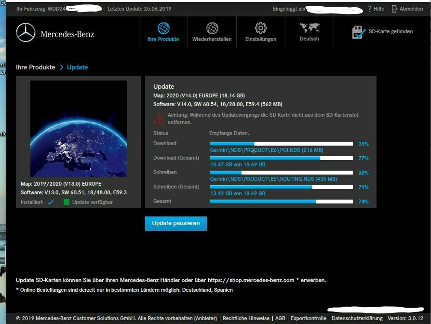Click 'Map: 2020 (V14.0) EUROPE' line
This screenshot has width=431, height=324.
pos(199,95)
